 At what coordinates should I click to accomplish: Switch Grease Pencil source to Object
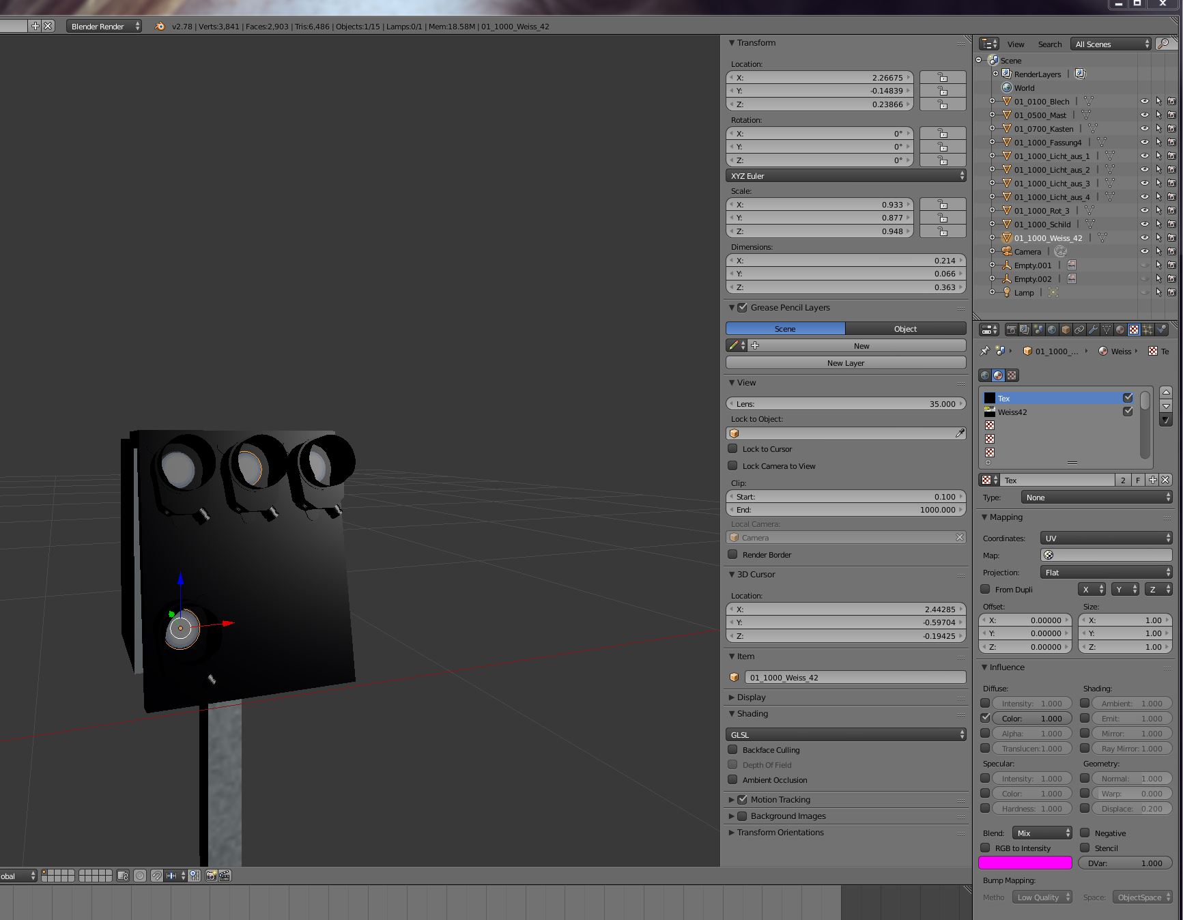tap(905, 328)
